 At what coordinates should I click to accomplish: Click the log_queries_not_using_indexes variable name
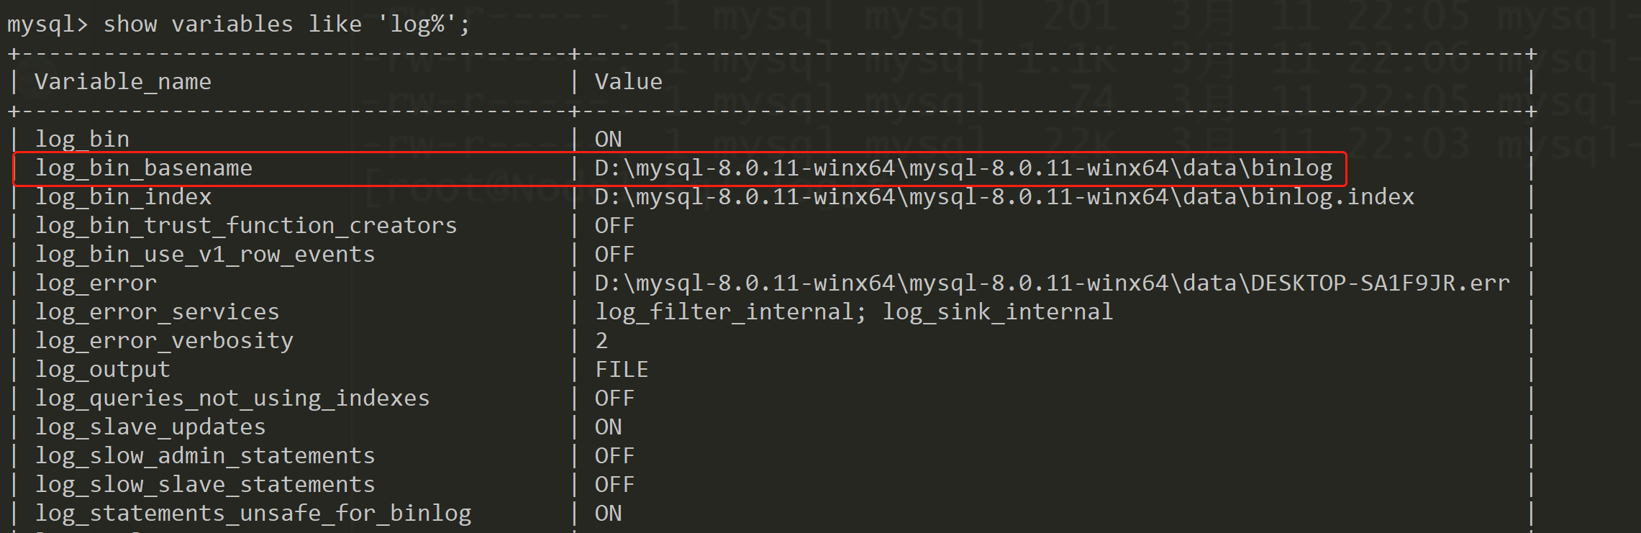tap(232, 398)
